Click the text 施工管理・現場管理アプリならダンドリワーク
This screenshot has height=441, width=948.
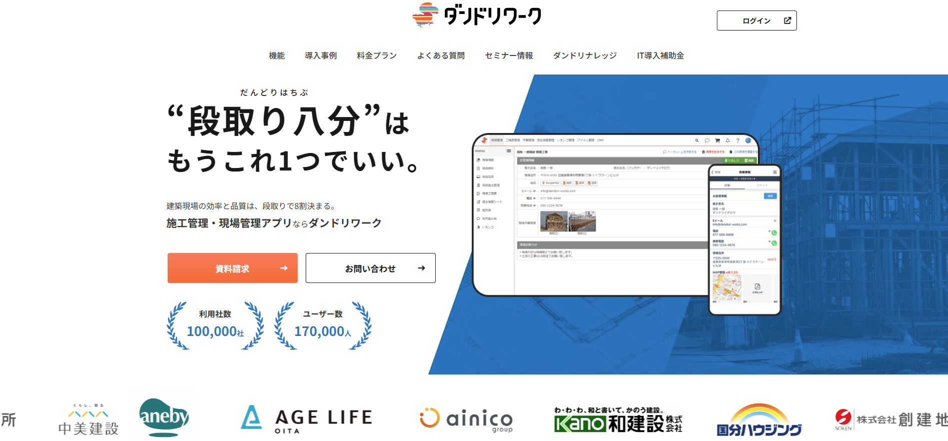click(274, 223)
